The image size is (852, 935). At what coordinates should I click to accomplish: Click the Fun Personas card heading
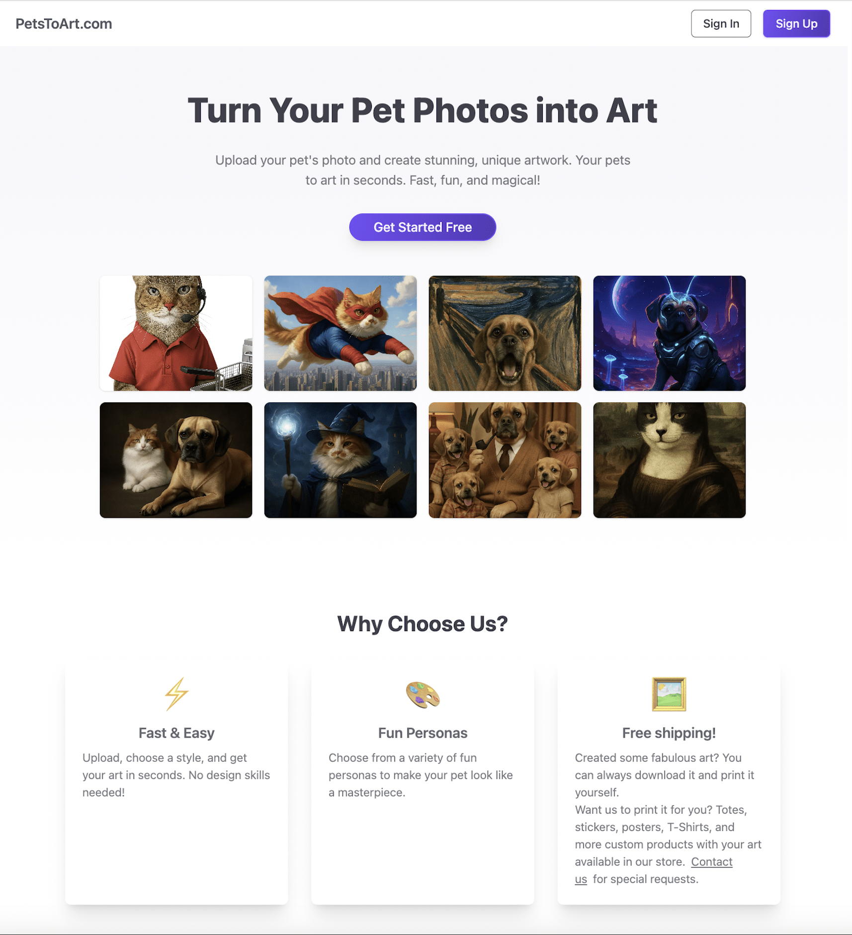pos(423,733)
